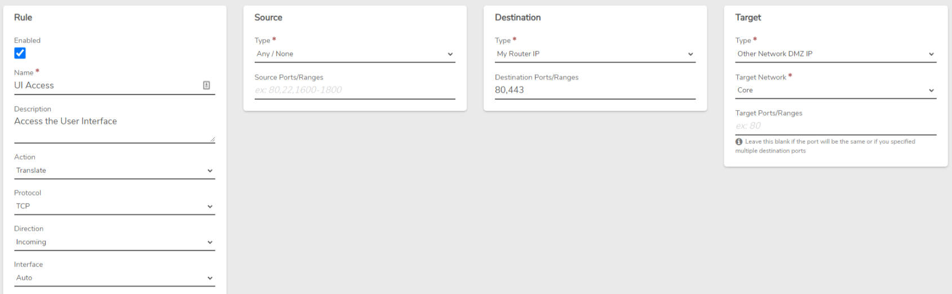Open Target Type dropdown showing Other Network DMZ IP

pyautogui.click(x=835, y=54)
